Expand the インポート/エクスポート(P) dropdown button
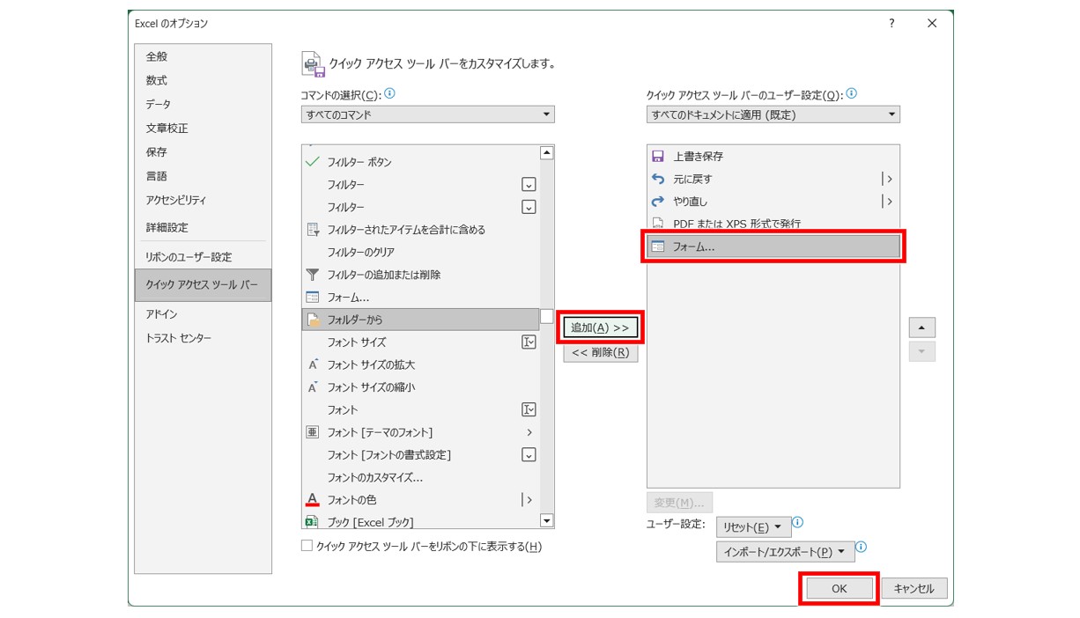1080x618 pixels. point(786,552)
